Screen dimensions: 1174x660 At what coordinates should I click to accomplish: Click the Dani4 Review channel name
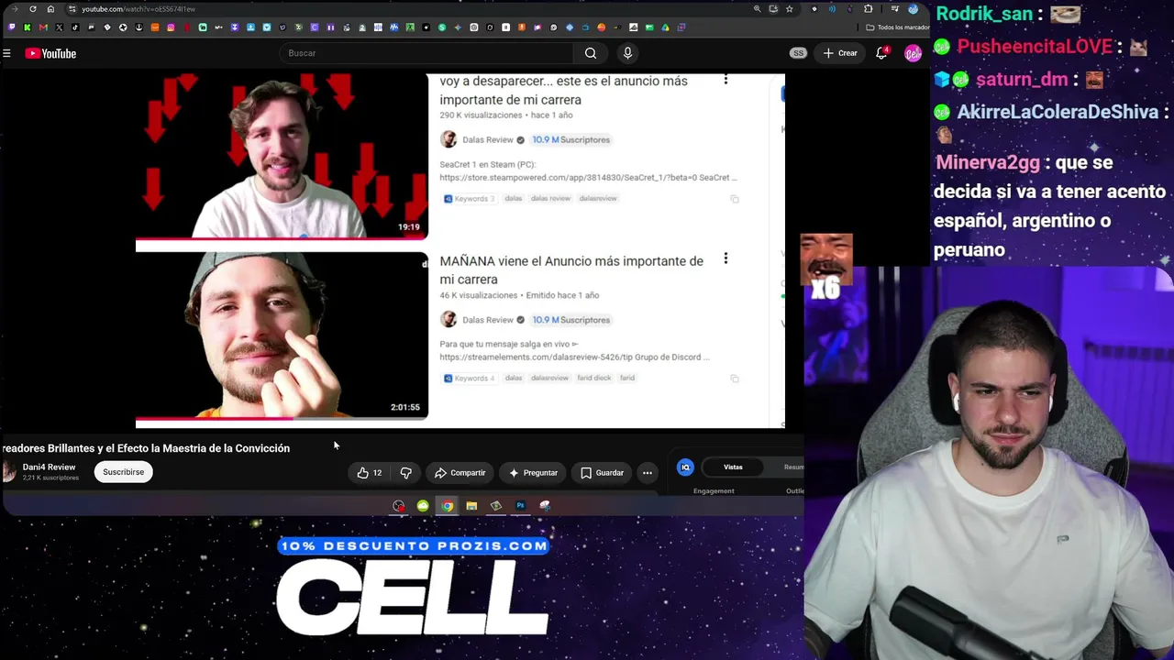[49, 467]
